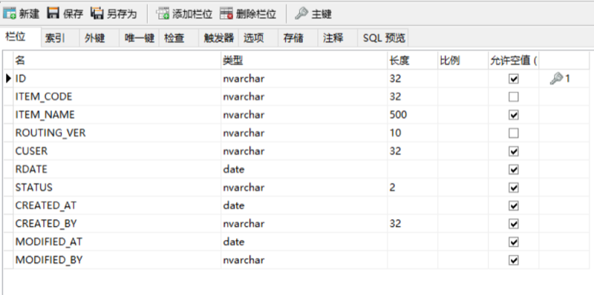Select the CUSER field name cell
The height and width of the screenshot is (295, 594).
pos(117,151)
